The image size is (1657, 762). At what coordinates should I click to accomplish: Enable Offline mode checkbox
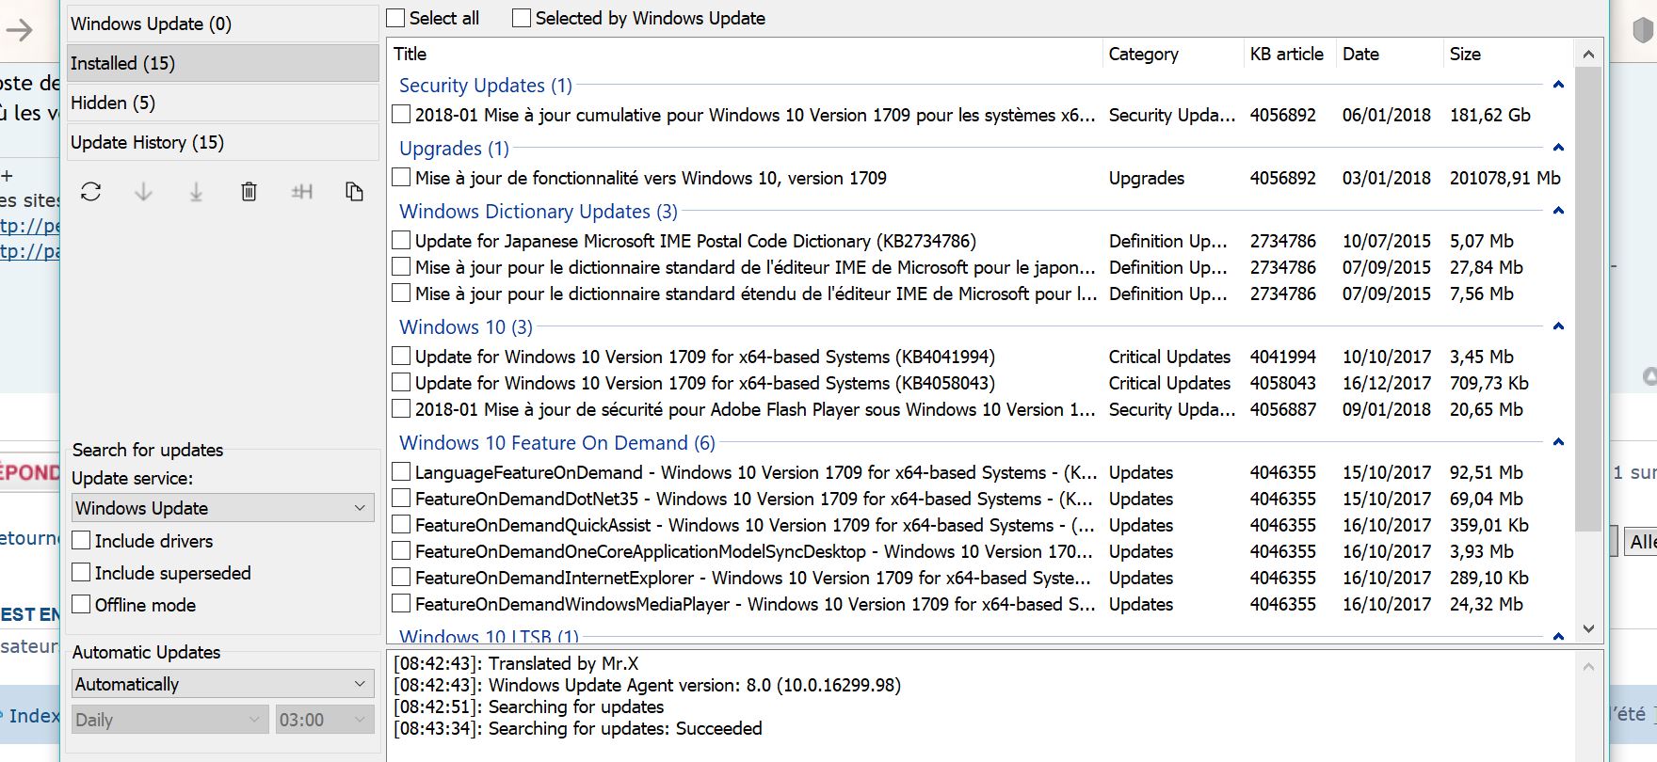pyautogui.click(x=82, y=605)
